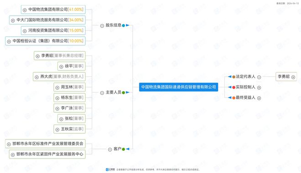
Task: Click the 41.00% shareholding value
Action: 76,10
